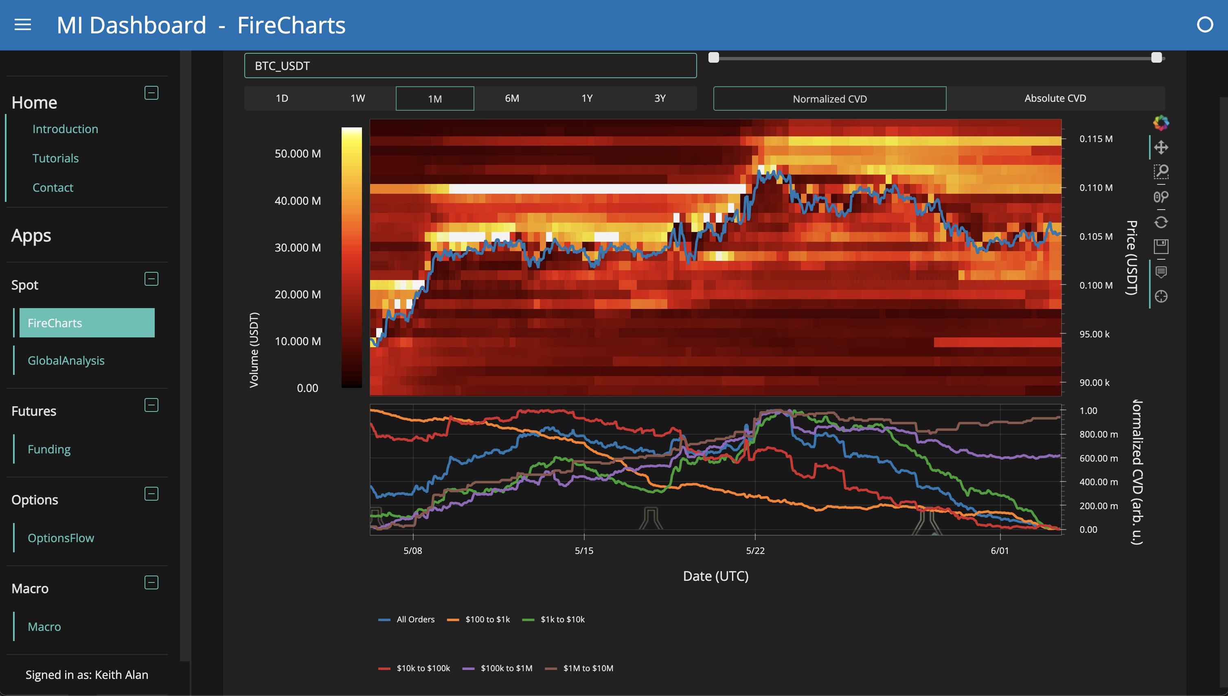Select the 6M timeframe tab

tap(512, 98)
